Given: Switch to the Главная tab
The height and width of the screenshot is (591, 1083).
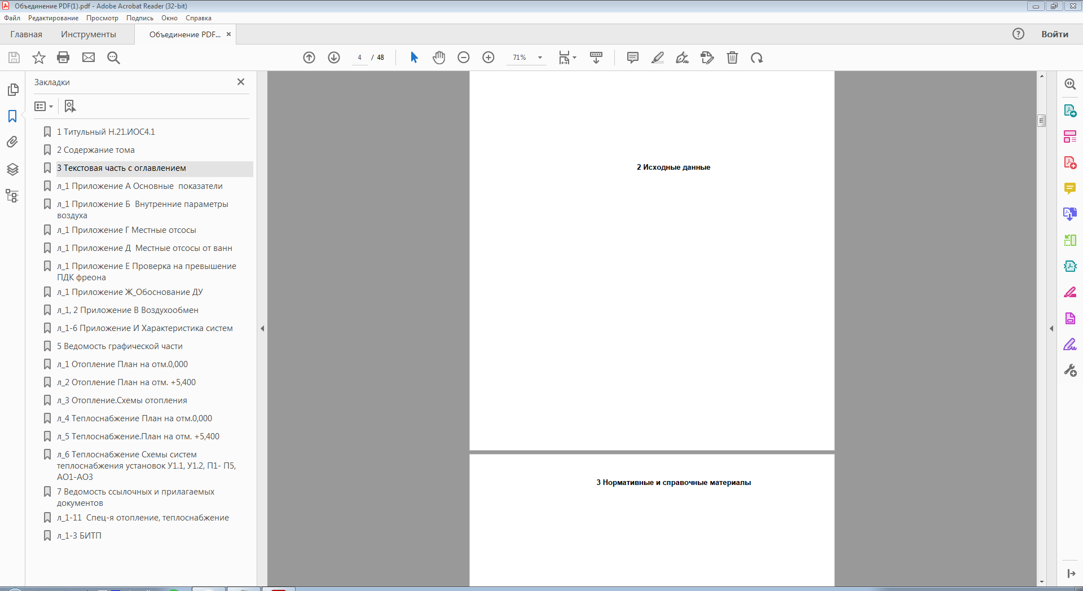Looking at the screenshot, I should click(x=26, y=34).
